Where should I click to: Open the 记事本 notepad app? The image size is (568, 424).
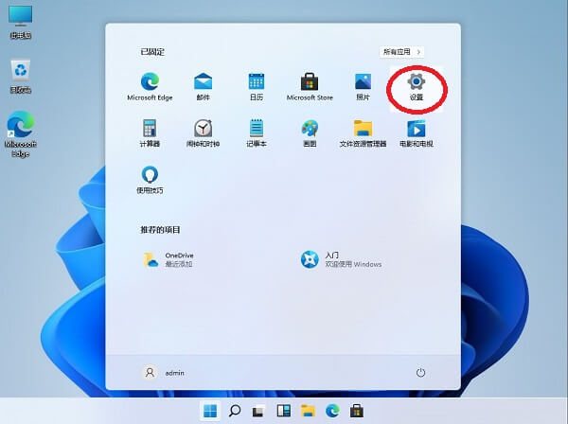[x=257, y=132]
